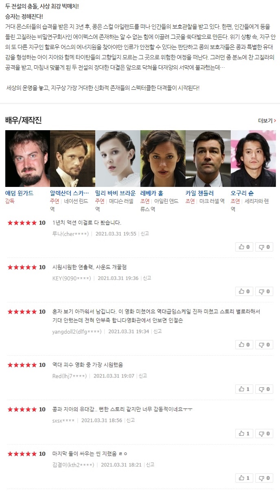
Task: Open 알렉산더 스카... actor name link
Action: pyautogui.click(x=69, y=193)
